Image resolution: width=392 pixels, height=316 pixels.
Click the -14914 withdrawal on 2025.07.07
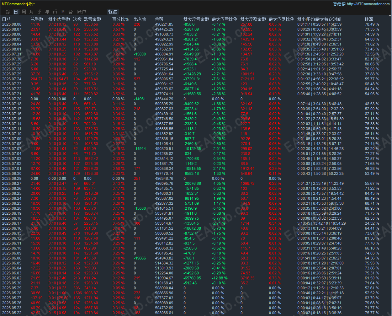tap(140, 149)
